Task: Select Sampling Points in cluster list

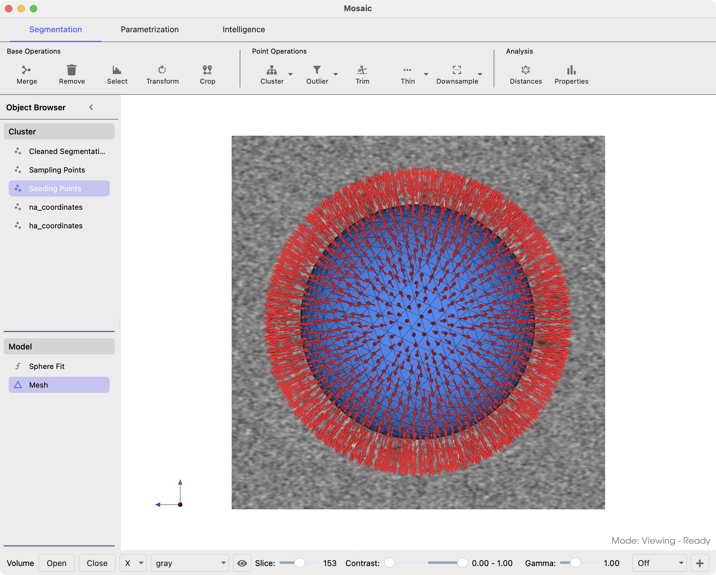Action: [59, 170]
